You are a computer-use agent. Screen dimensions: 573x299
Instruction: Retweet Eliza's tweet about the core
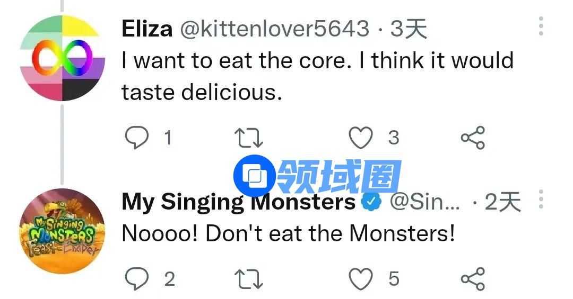[248, 138]
